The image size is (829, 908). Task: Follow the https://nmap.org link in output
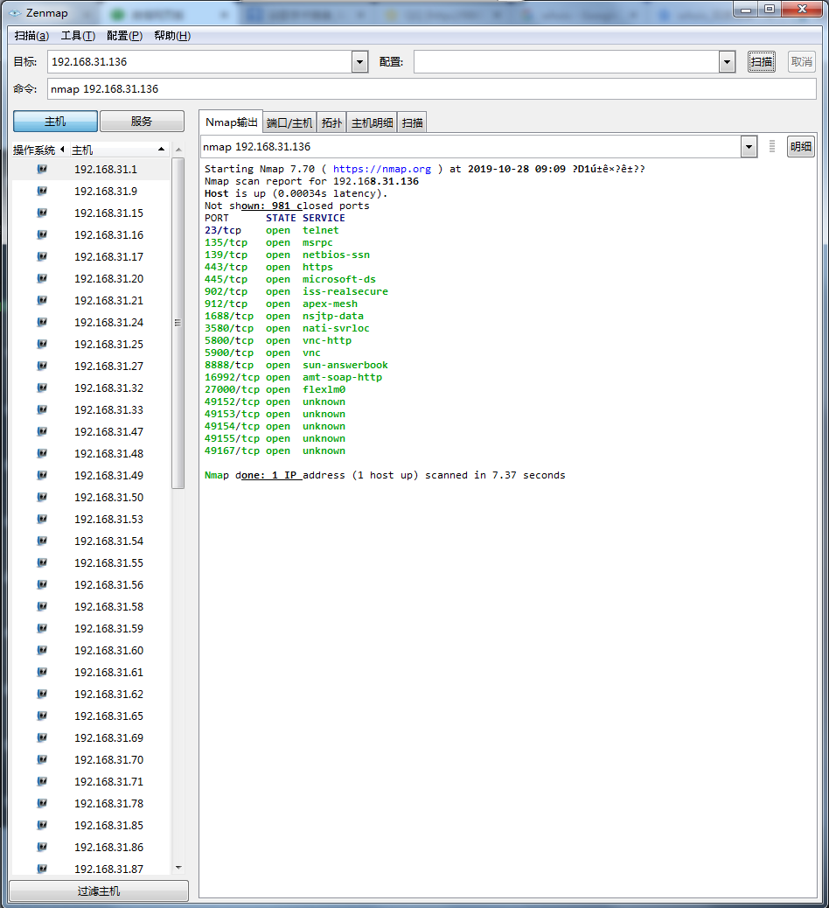coord(382,169)
